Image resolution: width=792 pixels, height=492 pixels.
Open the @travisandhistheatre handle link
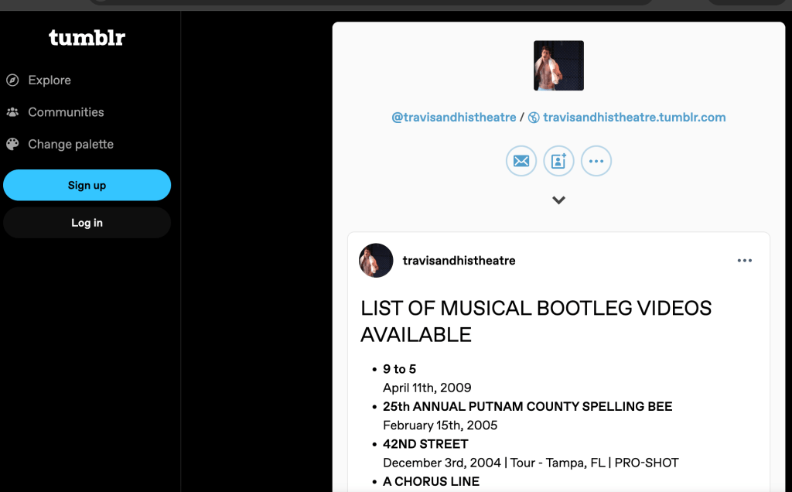453,118
